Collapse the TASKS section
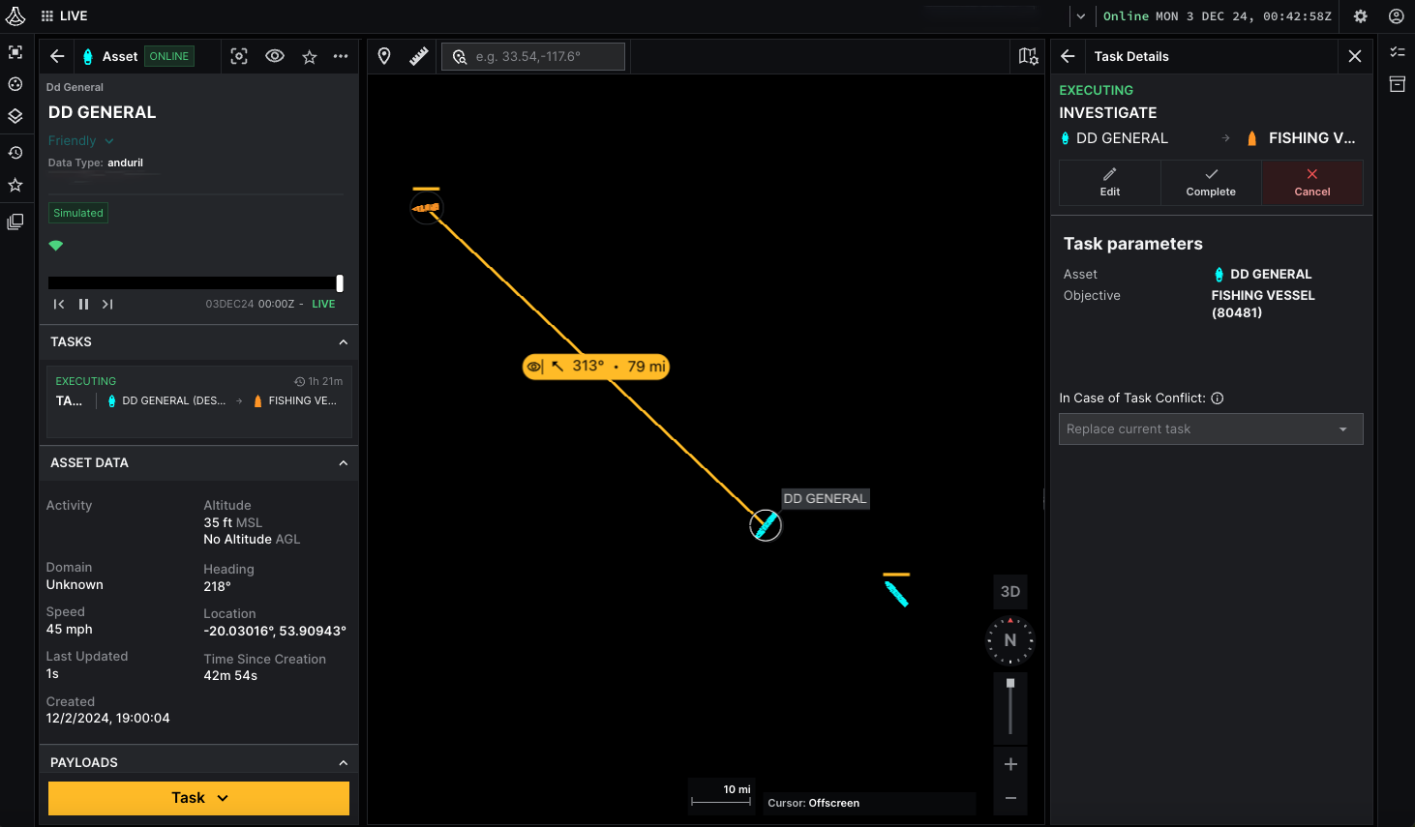Viewport: 1415px width, 827px height. 343,342
